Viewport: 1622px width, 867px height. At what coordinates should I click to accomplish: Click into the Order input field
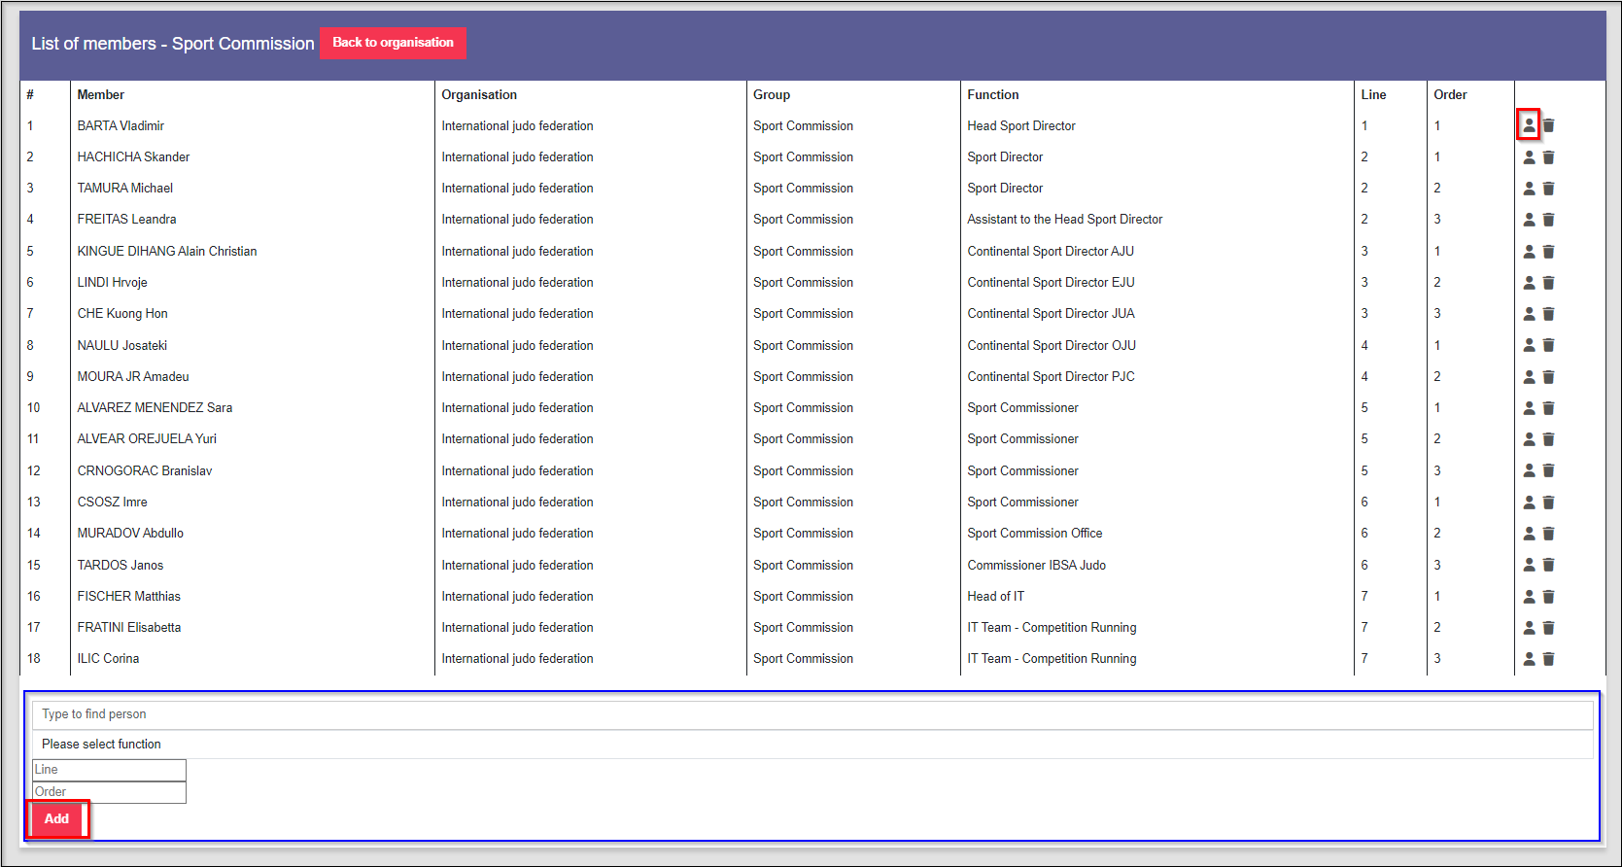pyautogui.click(x=109, y=792)
